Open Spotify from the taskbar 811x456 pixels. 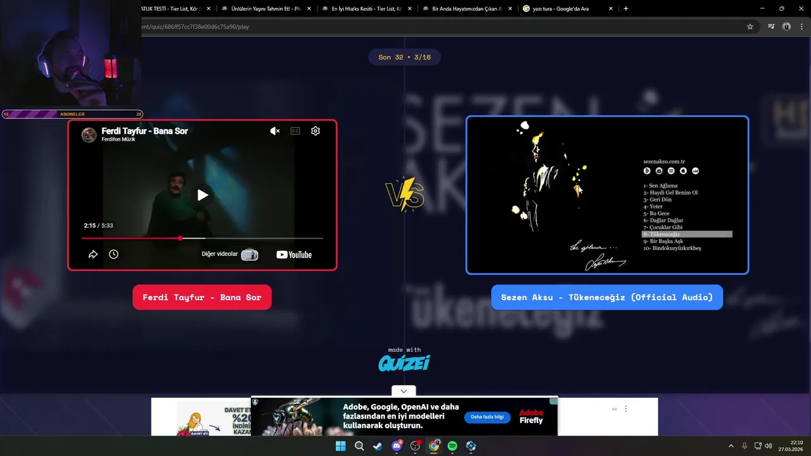452,446
